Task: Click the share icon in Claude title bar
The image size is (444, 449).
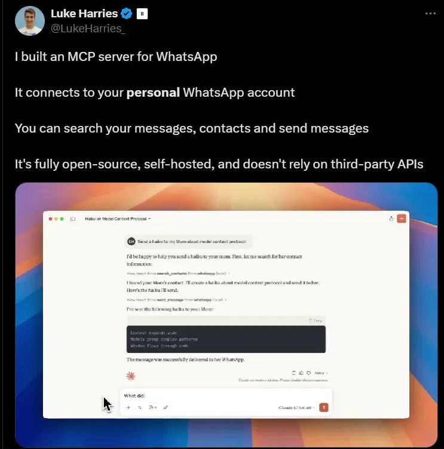Action: [x=391, y=219]
